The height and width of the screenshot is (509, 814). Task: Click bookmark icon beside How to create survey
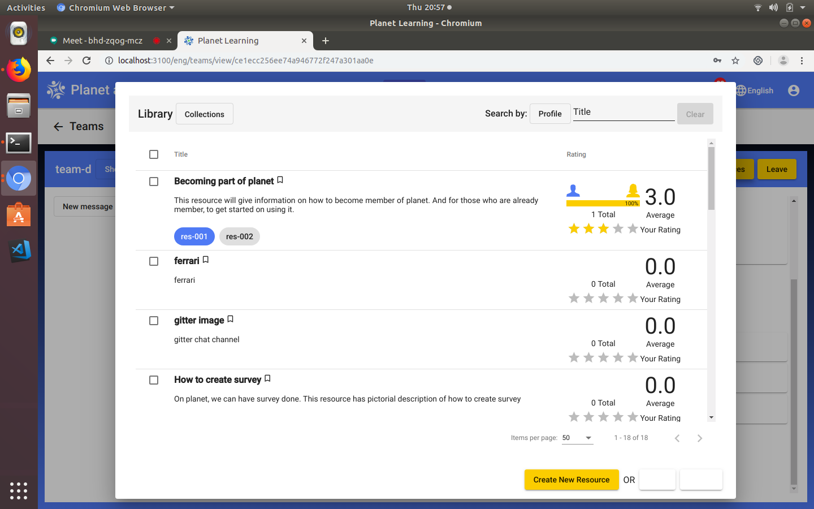pos(267,378)
